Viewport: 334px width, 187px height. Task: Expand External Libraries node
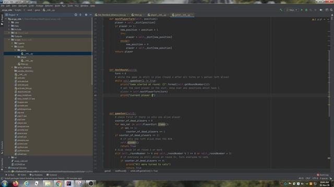click(6, 168)
